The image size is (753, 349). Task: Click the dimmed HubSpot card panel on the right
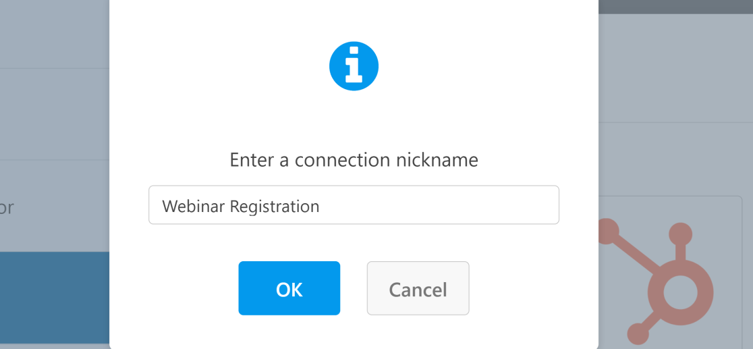tap(670, 272)
